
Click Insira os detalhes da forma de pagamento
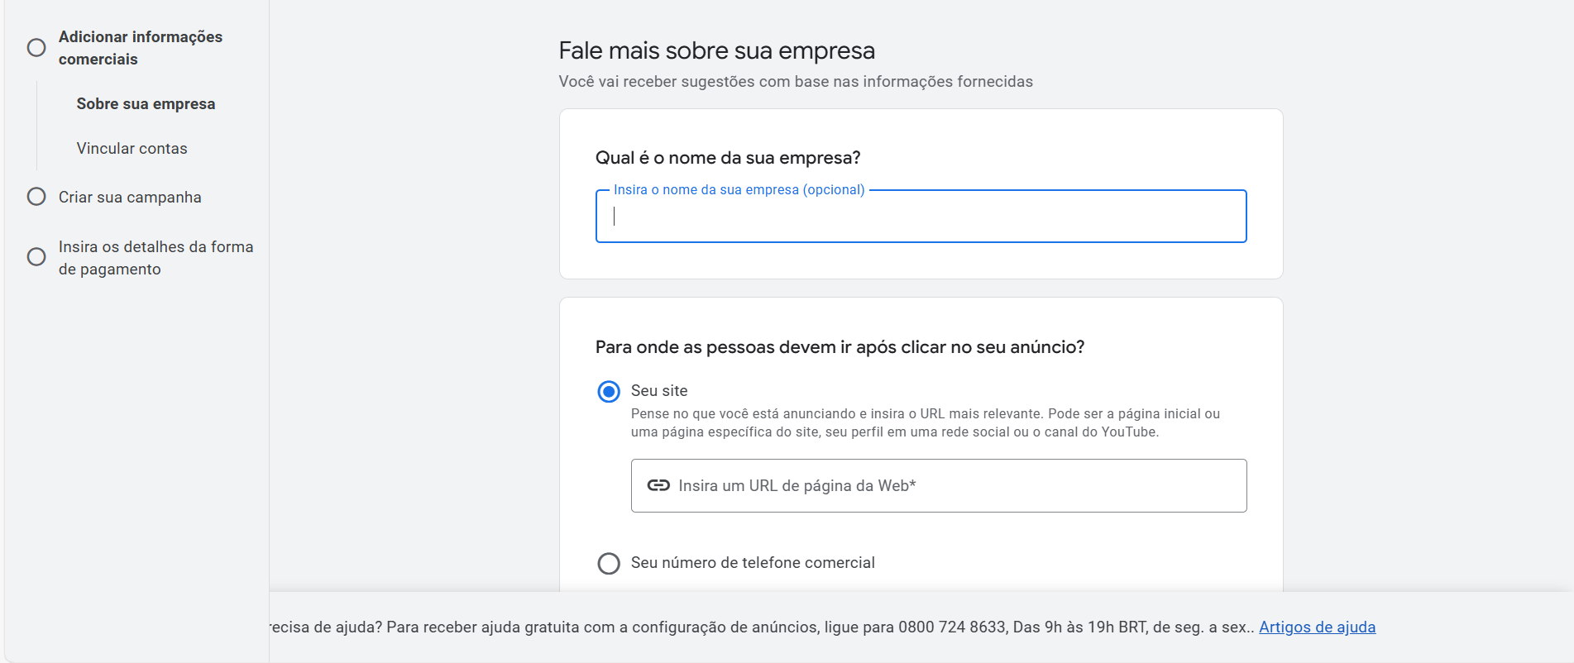pyautogui.click(x=155, y=257)
